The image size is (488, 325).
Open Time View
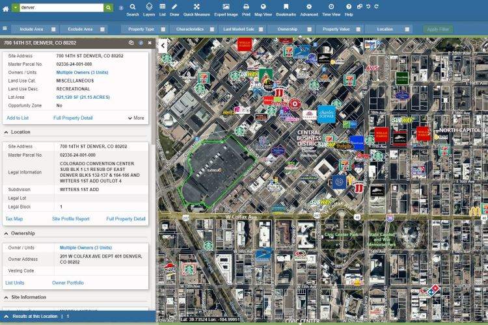[331, 10]
